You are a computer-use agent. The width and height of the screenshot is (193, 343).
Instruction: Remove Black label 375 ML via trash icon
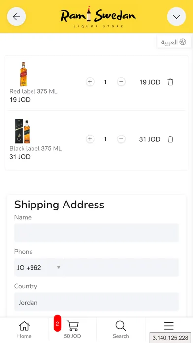pos(170,139)
